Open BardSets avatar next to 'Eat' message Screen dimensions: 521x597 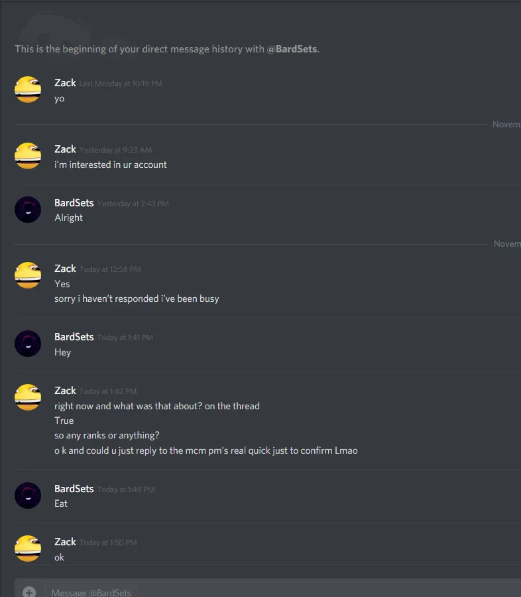pyautogui.click(x=28, y=496)
